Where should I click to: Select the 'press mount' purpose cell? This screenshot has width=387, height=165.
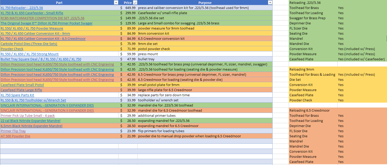coord(205,54)
